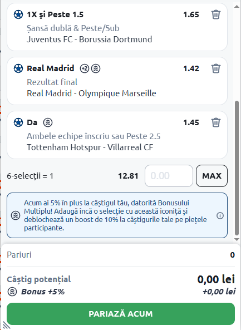Click the MAX stake button
The width and height of the screenshot is (241, 330).
(x=212, y=176)
